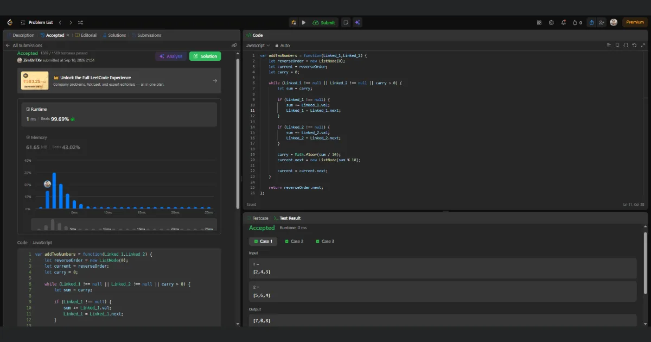Viewport: 651px width, 342px height.
Task: Select the Accepted tab
Action: [52, 35]
